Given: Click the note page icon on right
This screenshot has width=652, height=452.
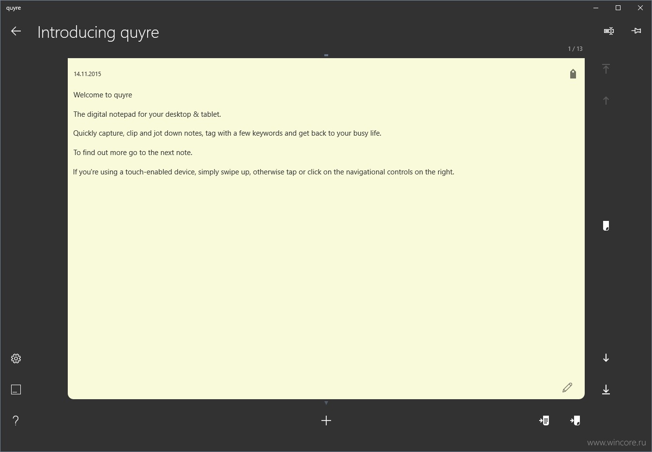Looking at the screenshot, I should point(606,226).
